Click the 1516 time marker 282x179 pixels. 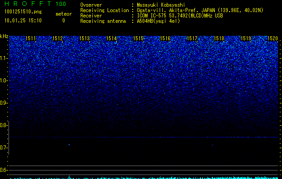[165, 38]
